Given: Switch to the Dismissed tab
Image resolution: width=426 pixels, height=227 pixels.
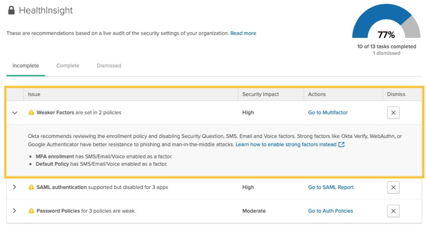Looking at the screenshot, I should [109, 66].
